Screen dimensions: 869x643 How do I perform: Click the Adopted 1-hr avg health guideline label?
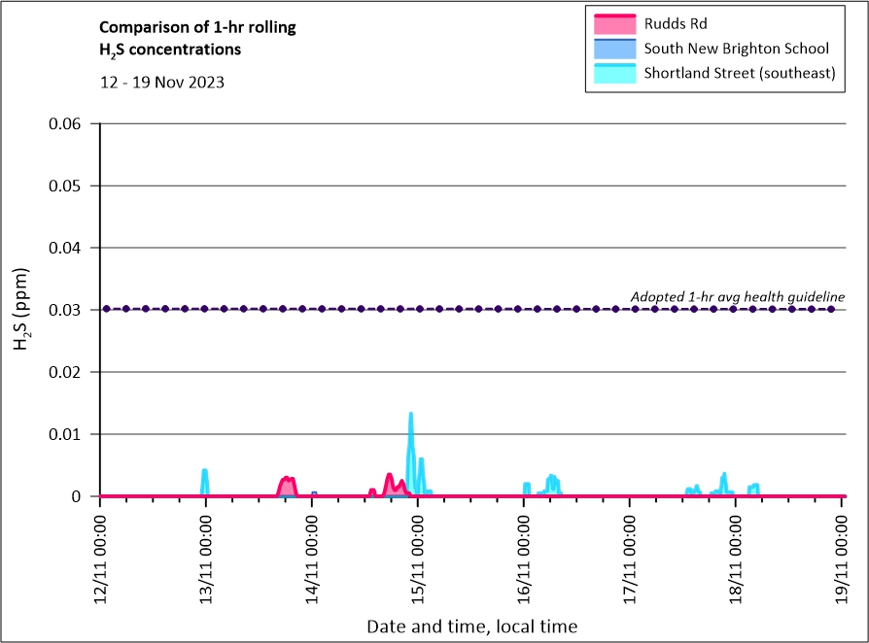click(x=737, y=296)
